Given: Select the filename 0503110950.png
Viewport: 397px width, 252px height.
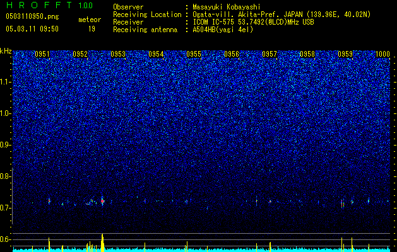Looking at the screenshot, I should [32, 16].
